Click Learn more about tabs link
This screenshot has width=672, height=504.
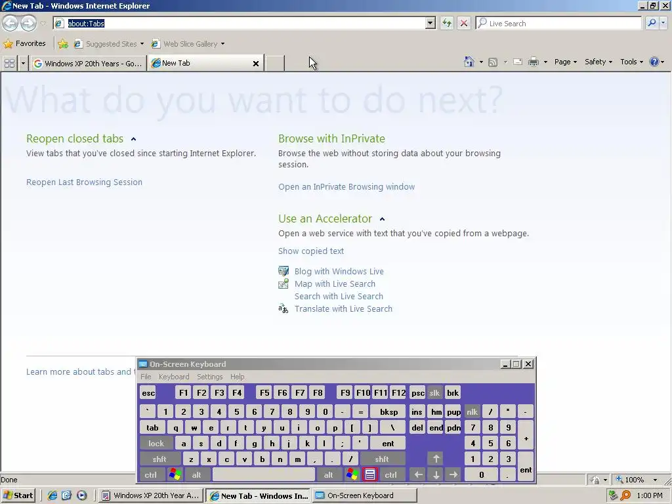(81, 371)
